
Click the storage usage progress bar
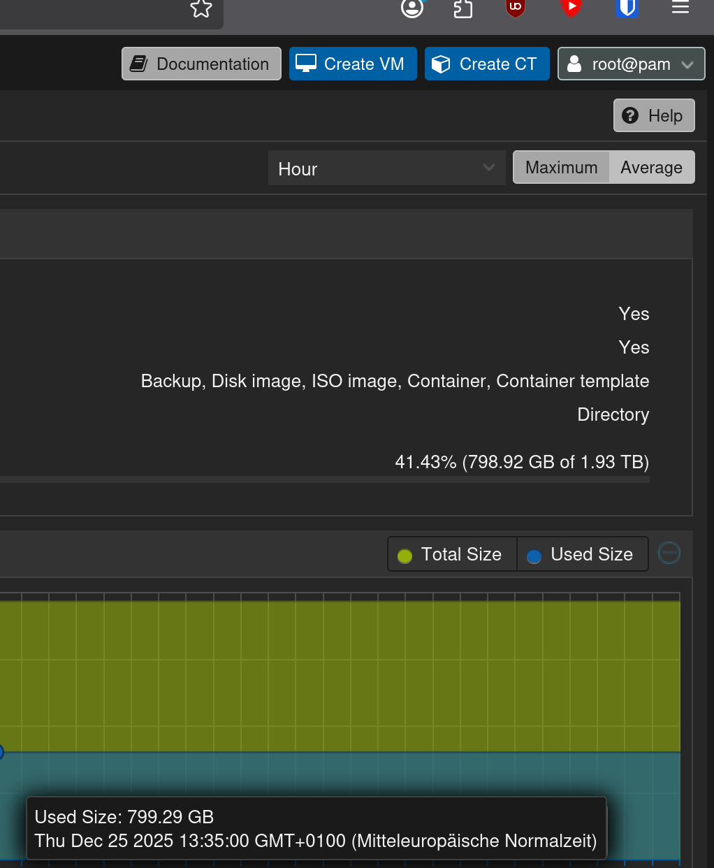[x=325, y=480]
